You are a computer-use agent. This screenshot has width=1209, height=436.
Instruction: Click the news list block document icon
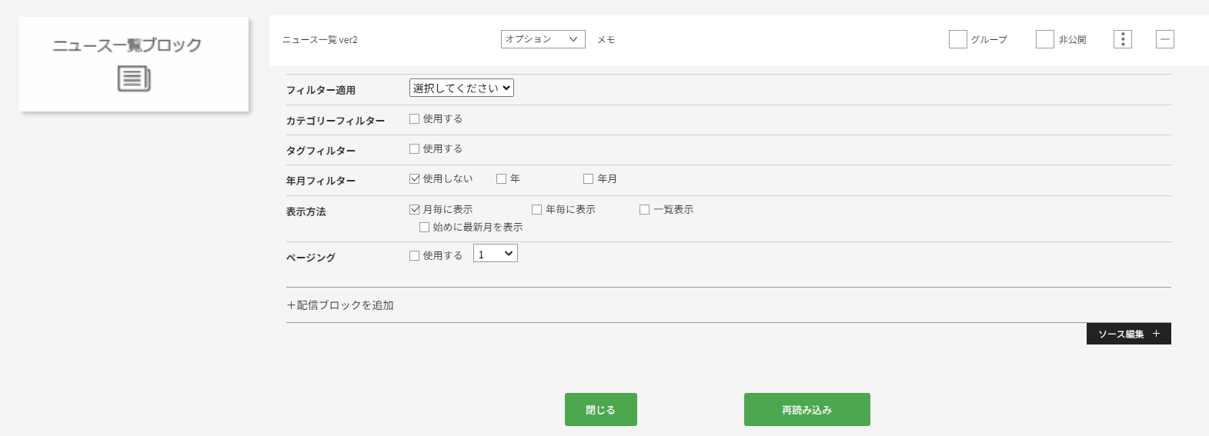[x=134, y=78]
